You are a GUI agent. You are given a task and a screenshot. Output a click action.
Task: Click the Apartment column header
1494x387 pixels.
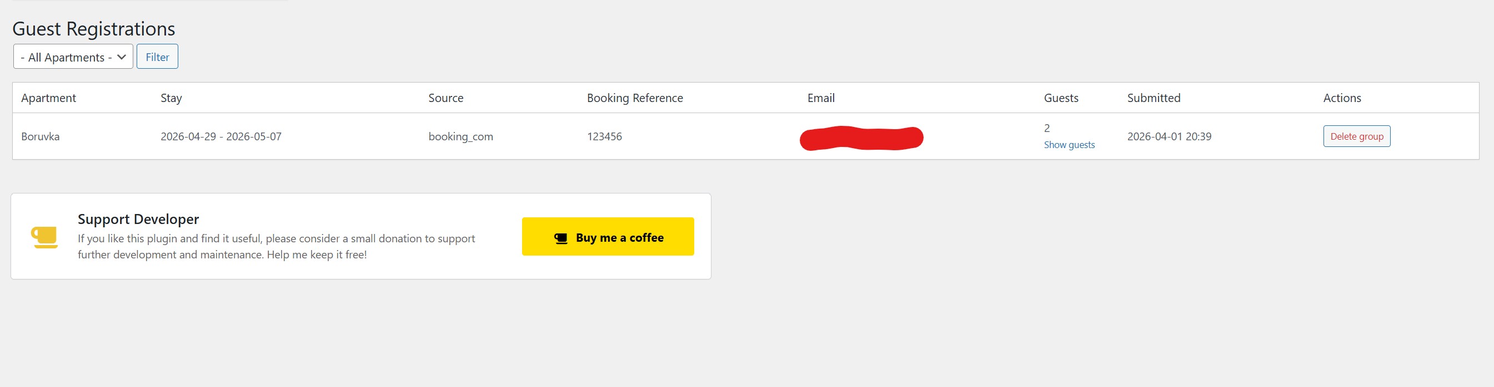pos(49,98)
